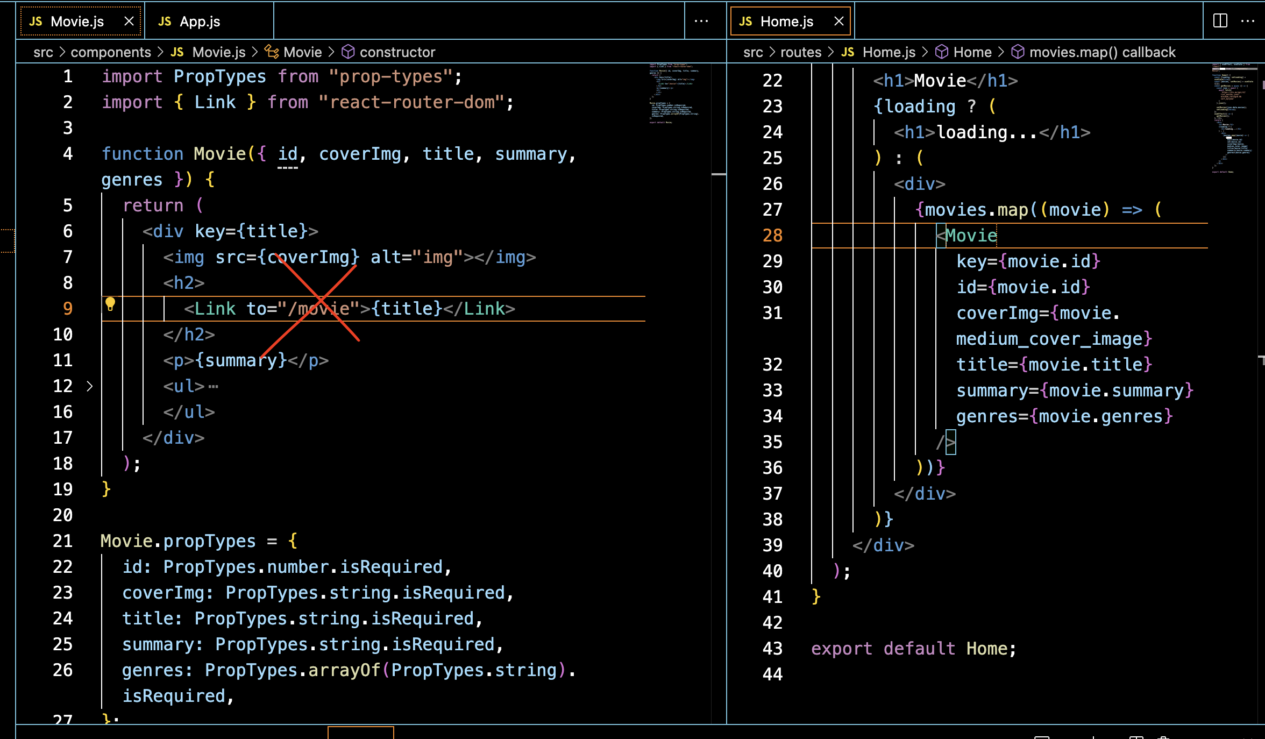Open the routes folder breadcrumb
Image resolution: width=1265 pixels, height=739 pixels.
801,52
